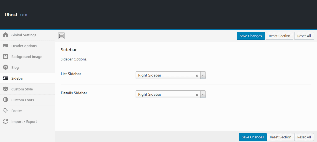Viewport: 317px width, 142px height.
Task: Click the Custom Style CC icon
Action: pyautogui.click(x=6, y=89)
